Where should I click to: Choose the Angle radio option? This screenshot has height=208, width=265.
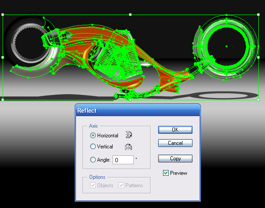click(x=93, y=160)
